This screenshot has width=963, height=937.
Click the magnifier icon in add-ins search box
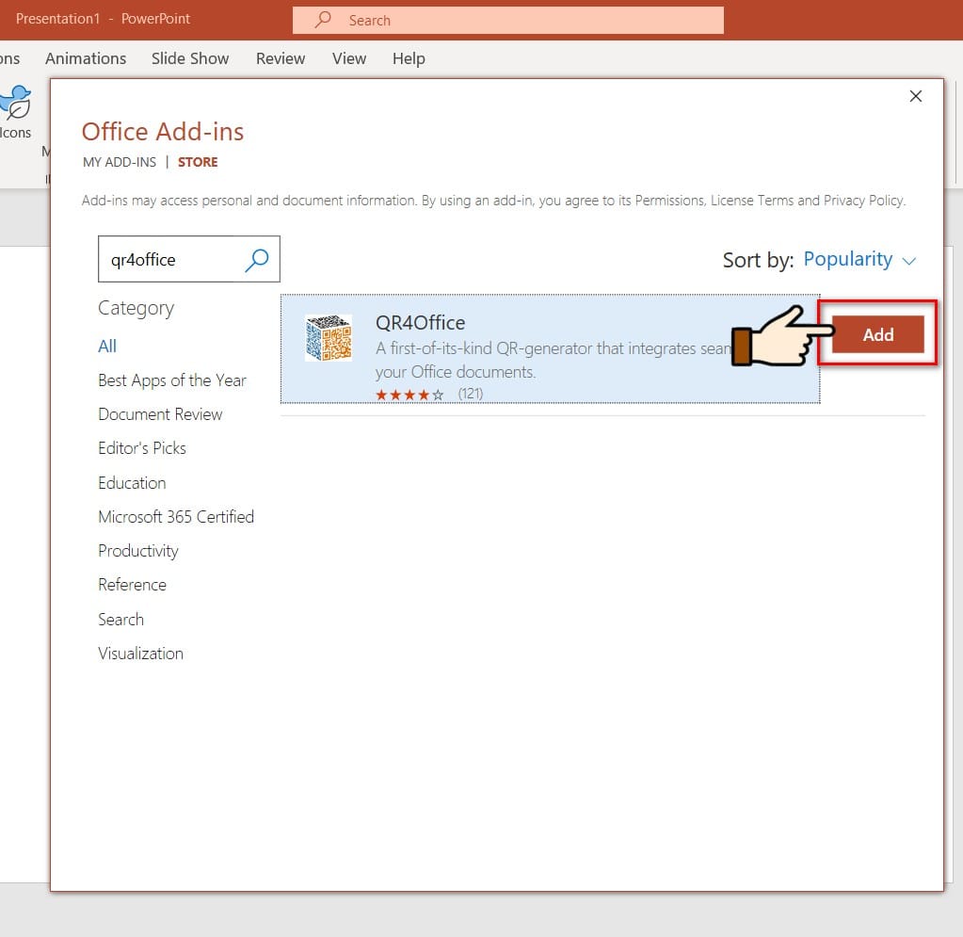(257, 259)
